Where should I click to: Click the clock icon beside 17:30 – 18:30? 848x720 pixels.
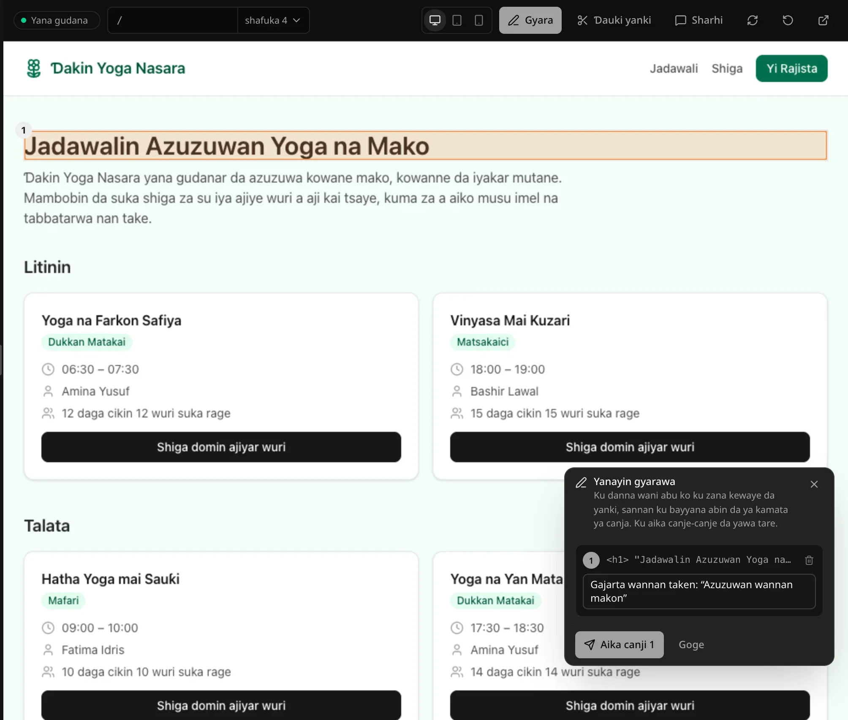(457, 628)
